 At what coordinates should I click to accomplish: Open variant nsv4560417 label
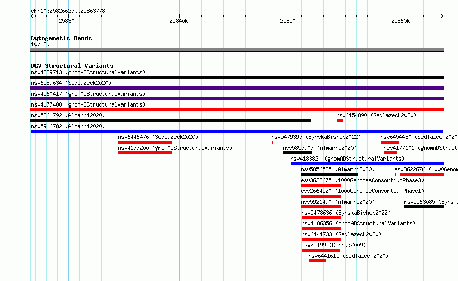(x=88, y=94)
